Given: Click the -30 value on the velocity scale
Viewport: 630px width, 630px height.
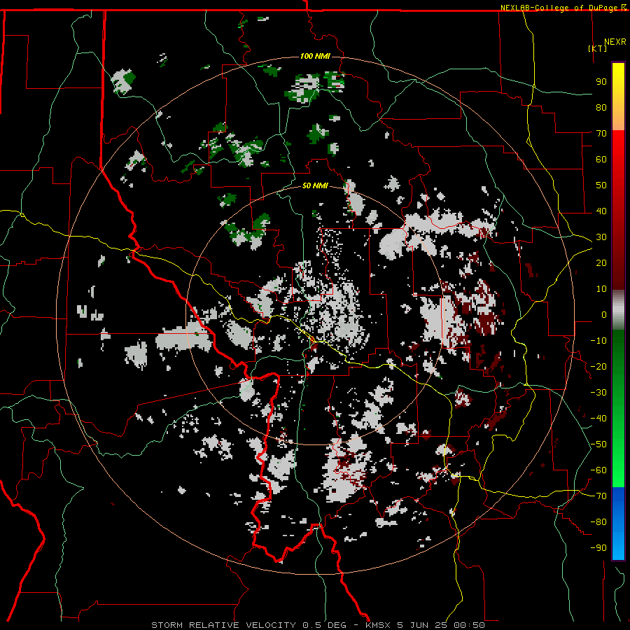Looking at the screenshot, I should click(x=598, y=393).
